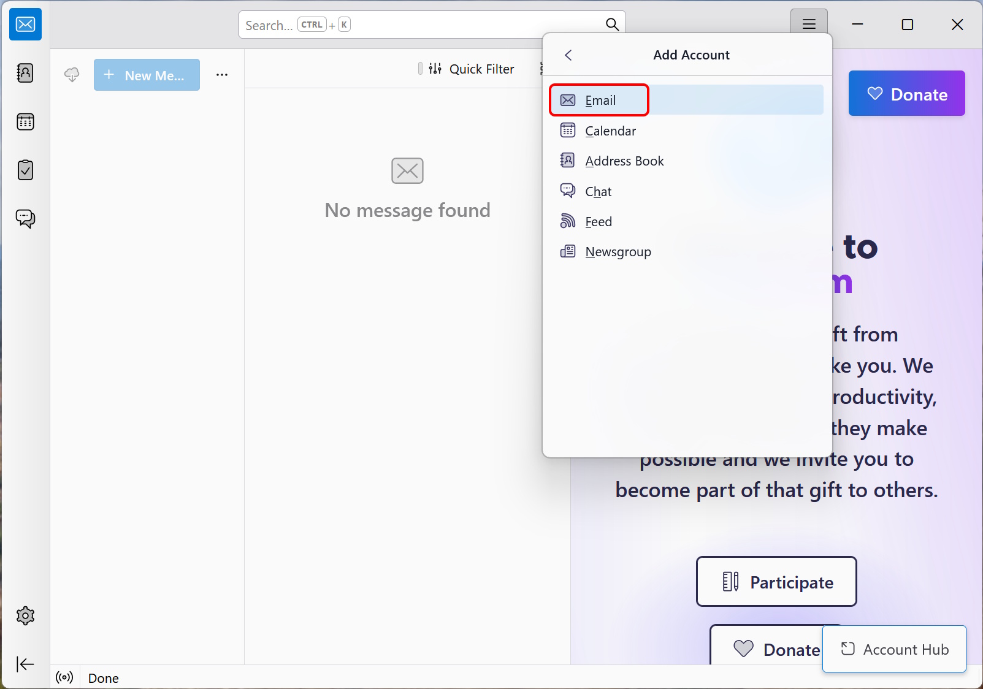Click the New Message button
Screen dimensions: 983x689
coord(147,75)
